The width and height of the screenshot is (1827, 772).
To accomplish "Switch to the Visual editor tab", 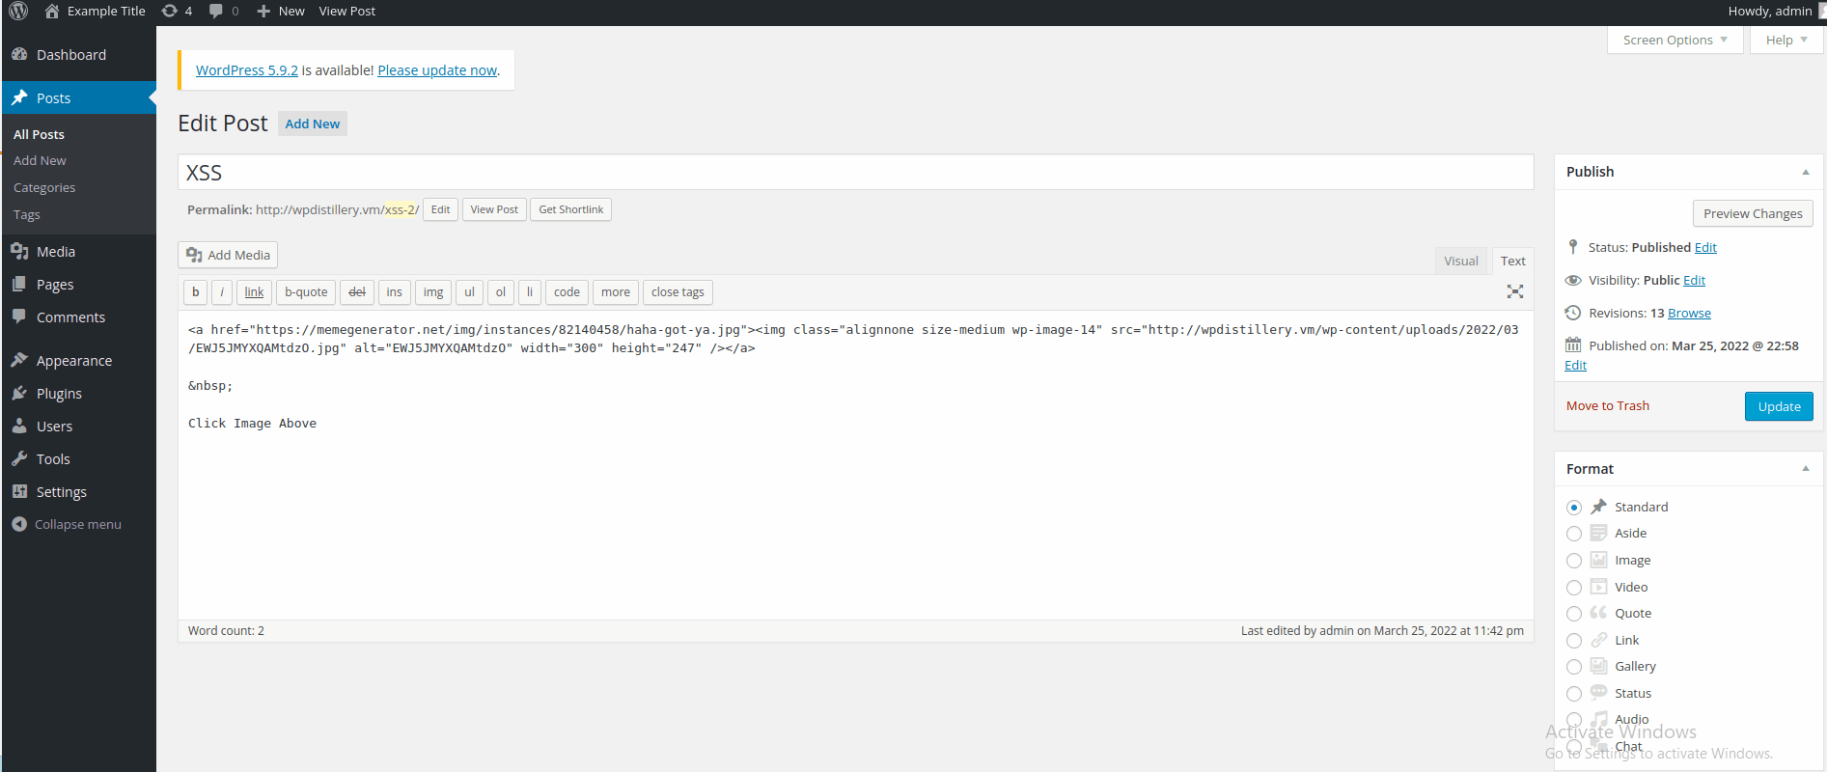I will point(1461,261).
